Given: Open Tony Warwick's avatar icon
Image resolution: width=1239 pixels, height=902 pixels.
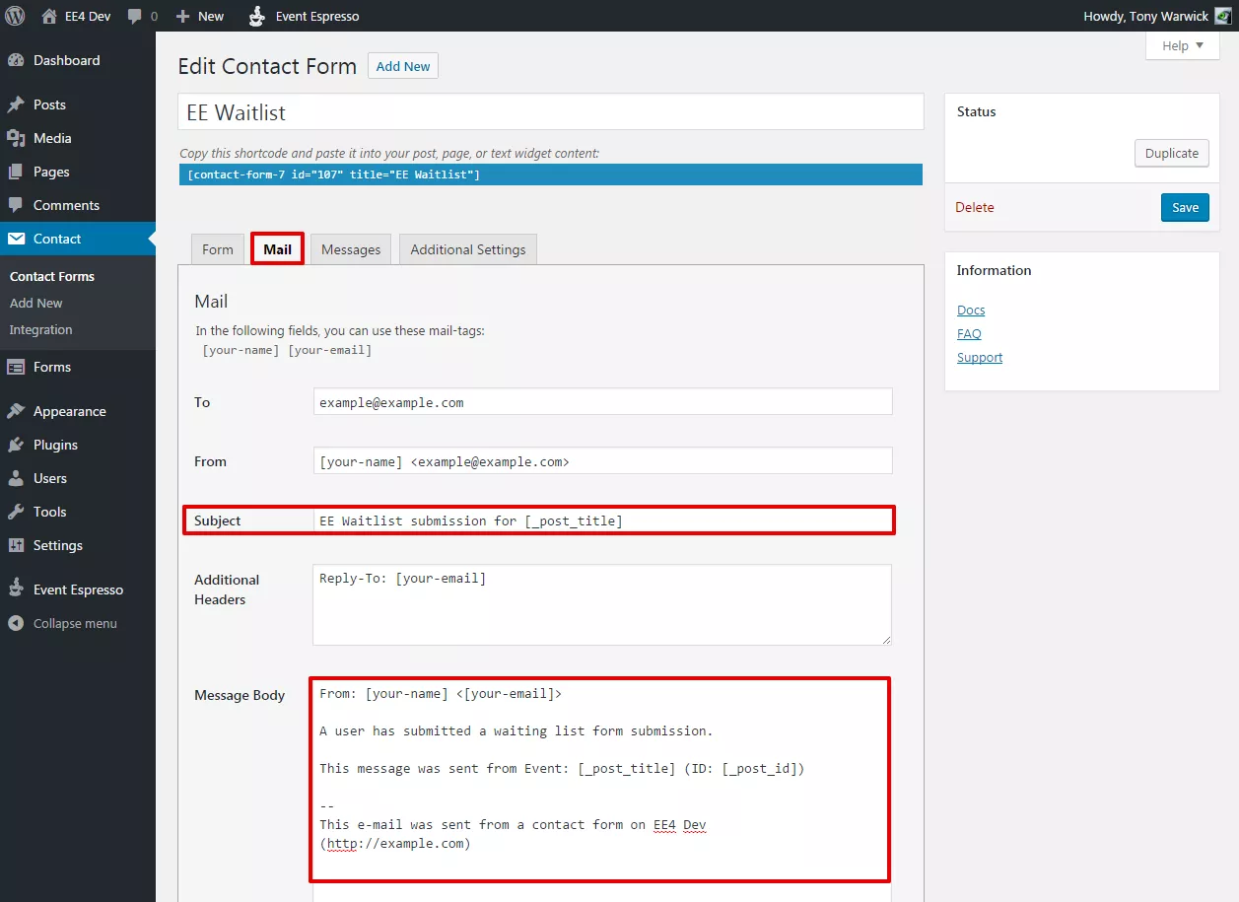Looking at the screenshot, I should tap(1222, 16).
